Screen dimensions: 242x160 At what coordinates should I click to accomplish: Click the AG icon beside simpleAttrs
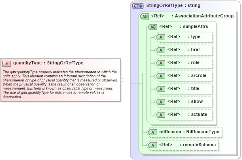pyautogui.click(x=153, y=27)
